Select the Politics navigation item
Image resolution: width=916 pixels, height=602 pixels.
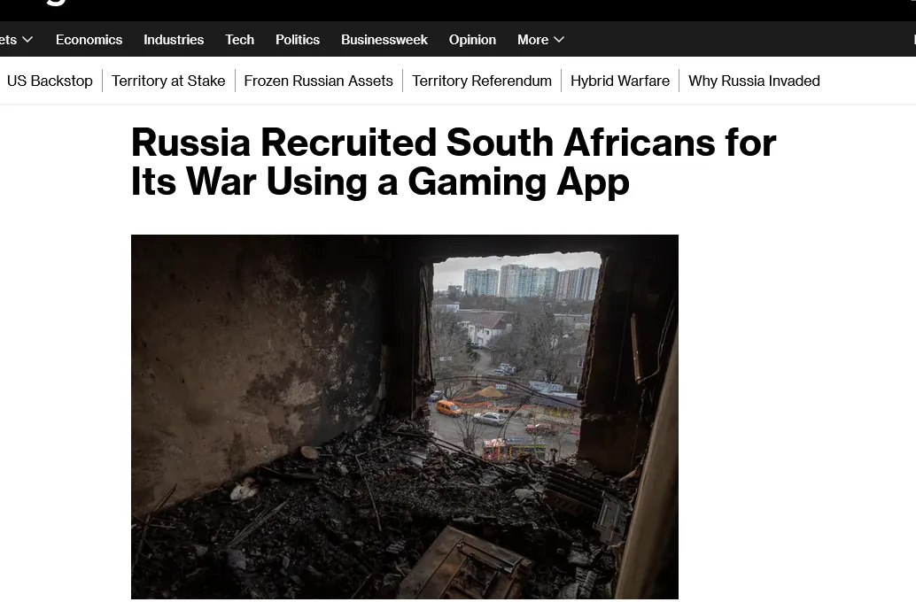click(298, 40)
